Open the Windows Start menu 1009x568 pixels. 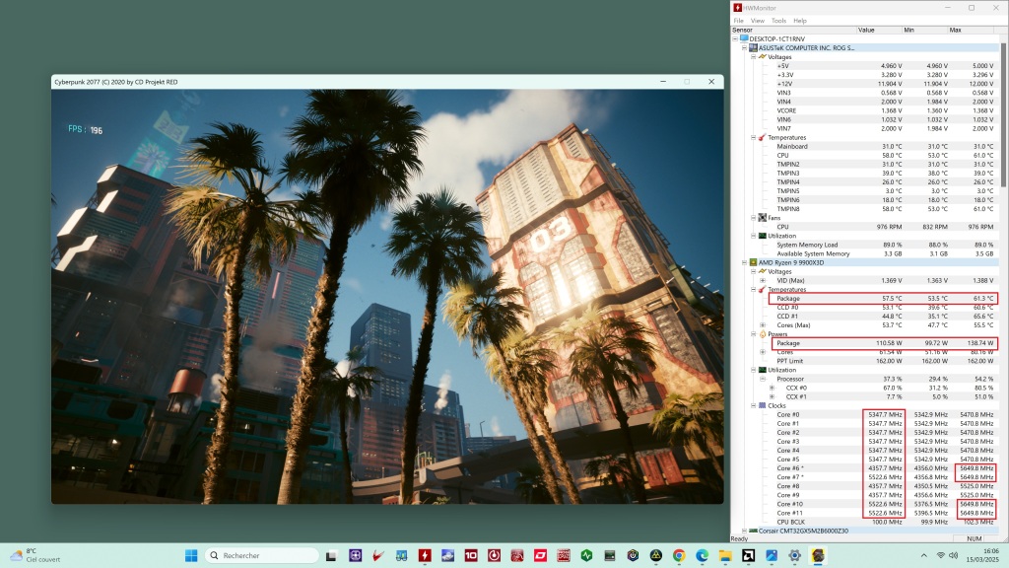pos(191,555)
